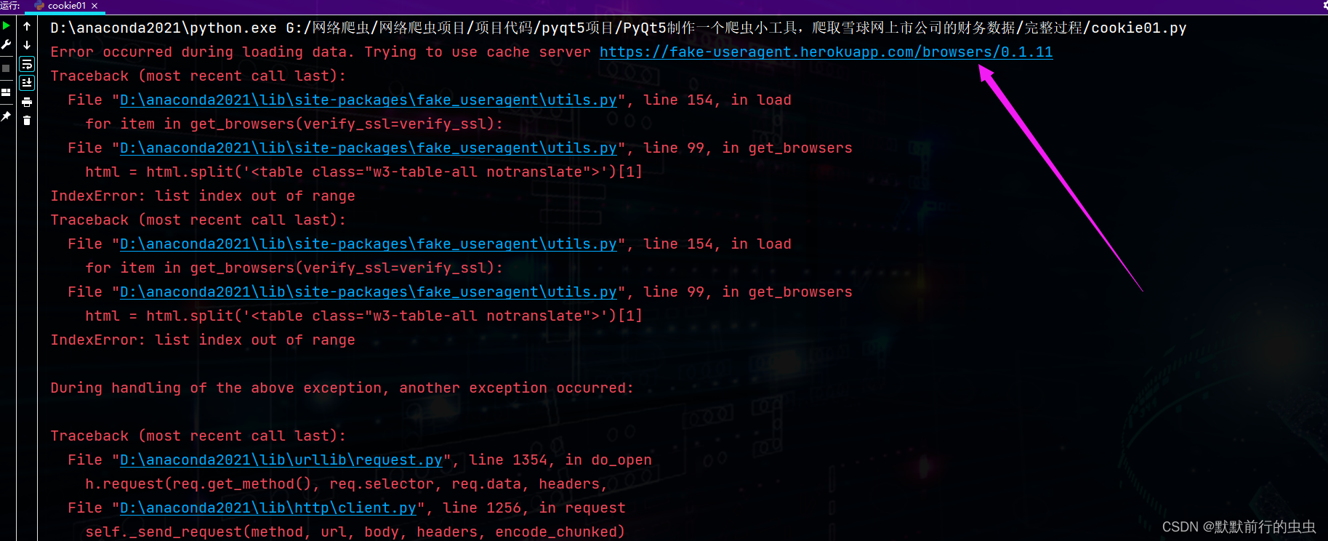Click the h.request(req.get_method() code line
Viewport: 1328px width, 541px height.
coord(346,484)
